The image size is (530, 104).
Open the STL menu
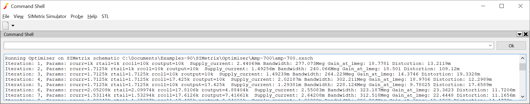tap(105, 16)
